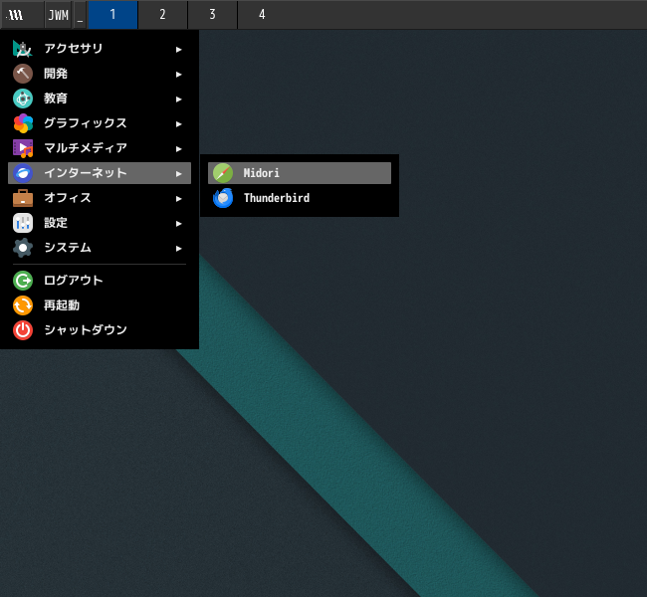Switch to virtual desktop 2

click(162, 15)
